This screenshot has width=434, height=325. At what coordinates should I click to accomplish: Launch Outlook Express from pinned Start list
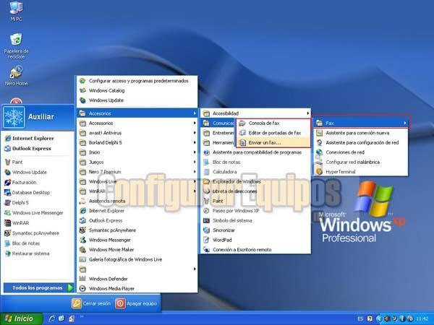tap(28, 149)
